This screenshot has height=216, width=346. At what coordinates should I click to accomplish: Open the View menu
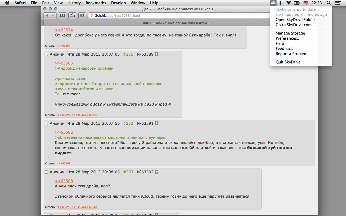pos(58,3)
